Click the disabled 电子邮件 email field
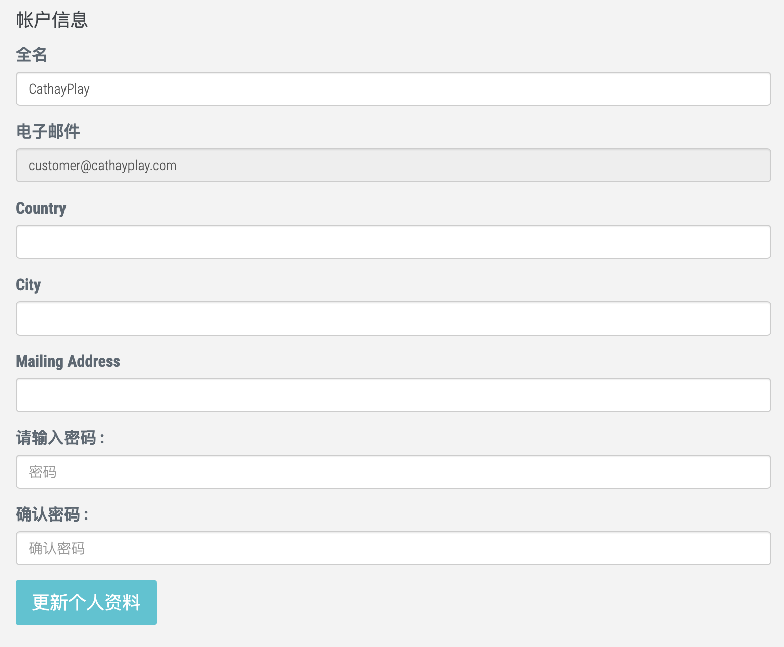Viewport: 784px width, 647px height. click(393, 165)
